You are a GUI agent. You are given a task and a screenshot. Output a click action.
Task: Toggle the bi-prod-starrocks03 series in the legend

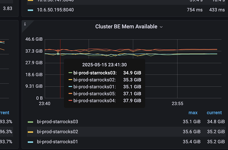click(57, 122)
